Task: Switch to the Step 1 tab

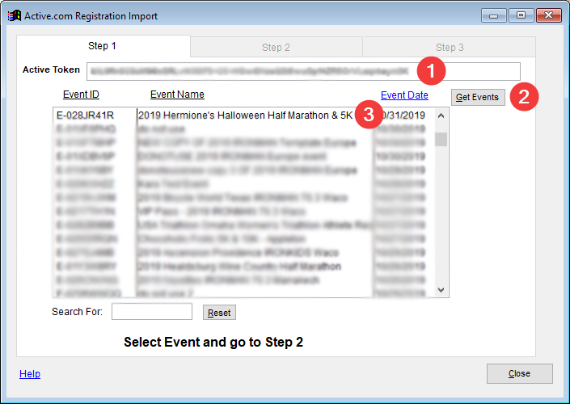Action: (103, 46)
